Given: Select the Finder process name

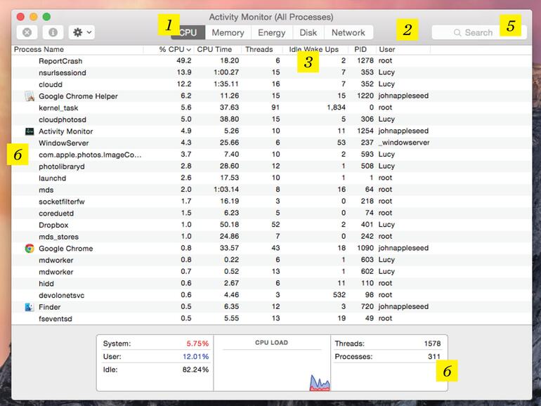Looking at the screenshot, I should (50, 307).
